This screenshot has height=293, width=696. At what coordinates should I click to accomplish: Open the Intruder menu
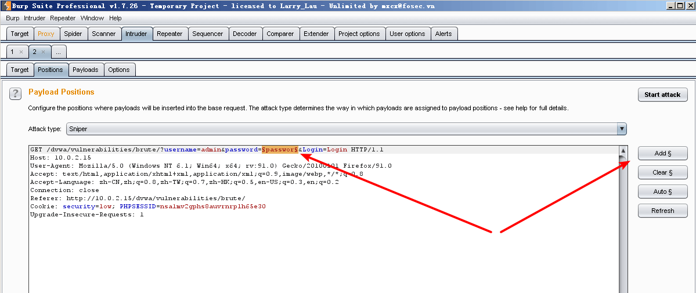35,18
